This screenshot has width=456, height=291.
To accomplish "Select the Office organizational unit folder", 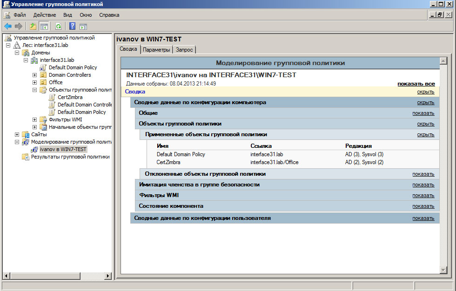I will click(55, 82).
